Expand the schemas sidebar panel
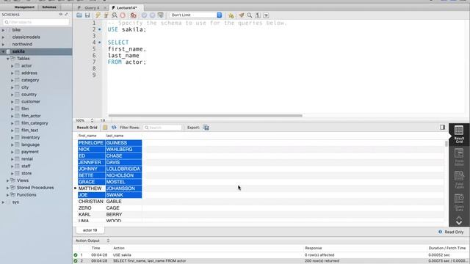 pos(66,15)
